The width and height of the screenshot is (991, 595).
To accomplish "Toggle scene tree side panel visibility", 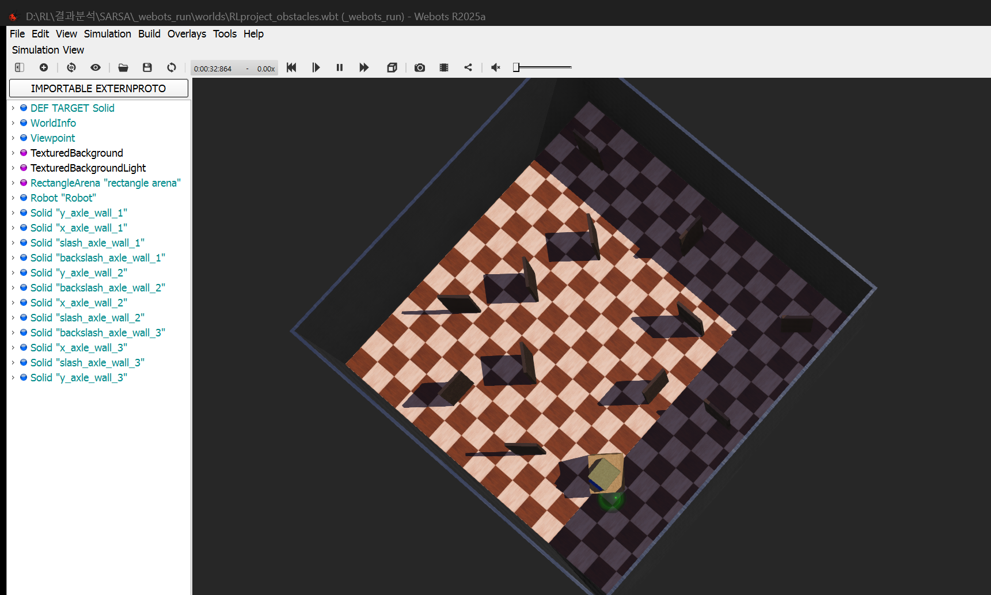I will pos(20,67).
